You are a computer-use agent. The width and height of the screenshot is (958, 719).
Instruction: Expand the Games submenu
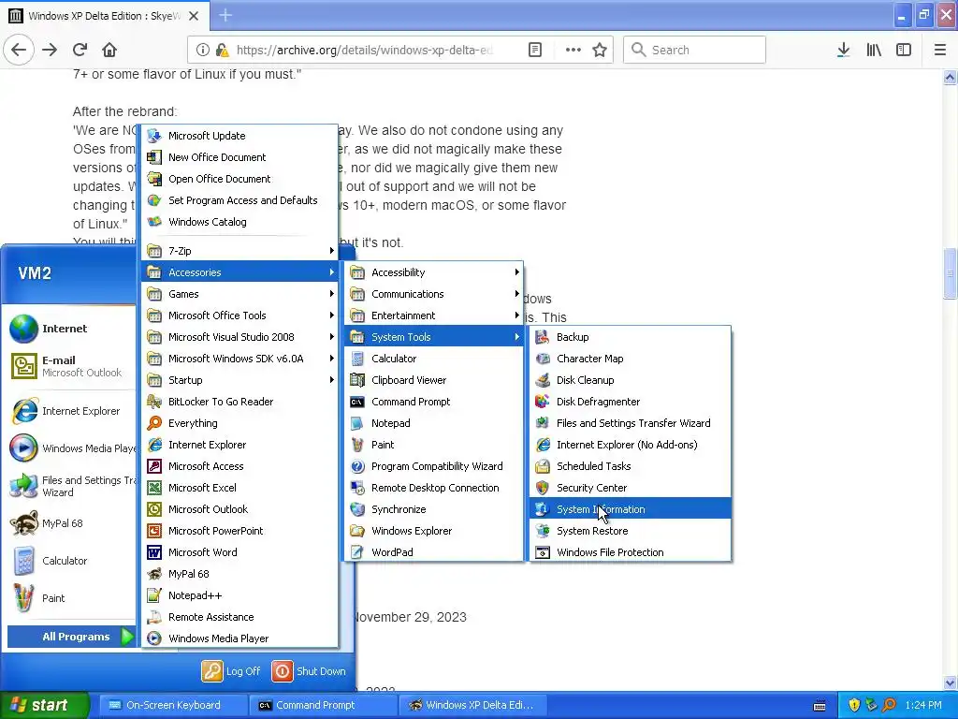[x=239, y=294]
